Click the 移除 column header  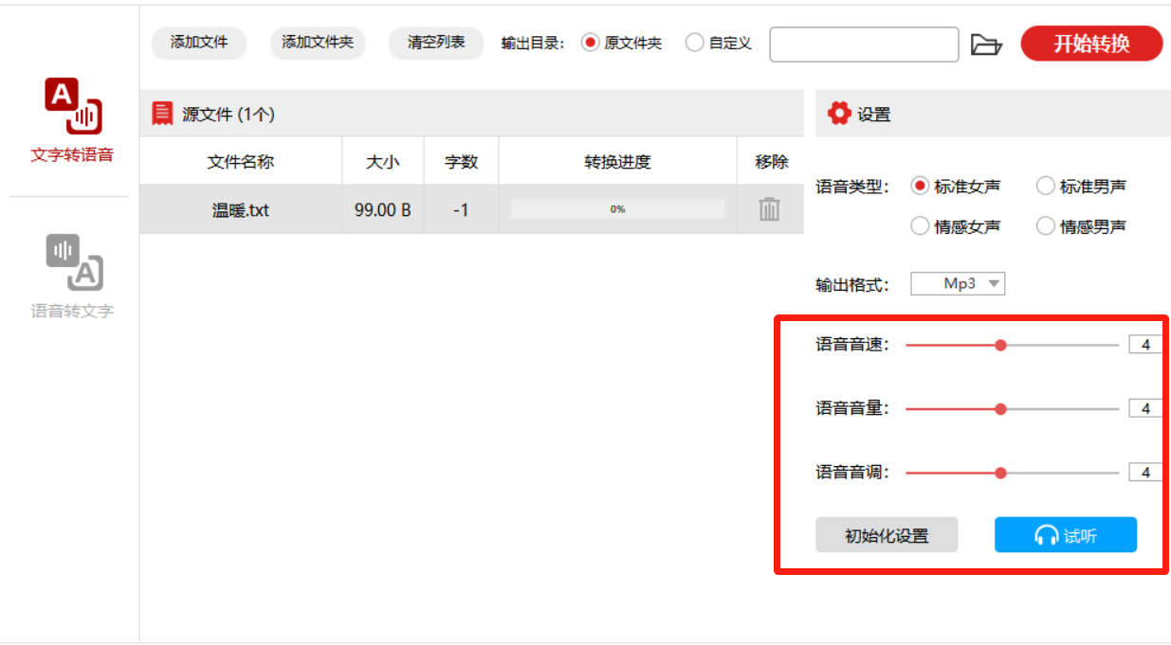pyautogui.click(x=771, y=162)
